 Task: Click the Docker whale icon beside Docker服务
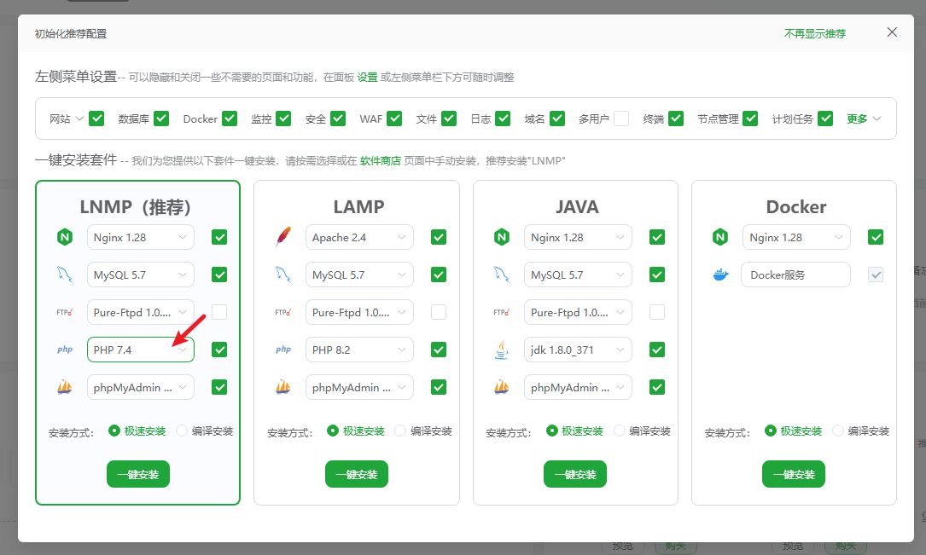(x=720, y=275)
